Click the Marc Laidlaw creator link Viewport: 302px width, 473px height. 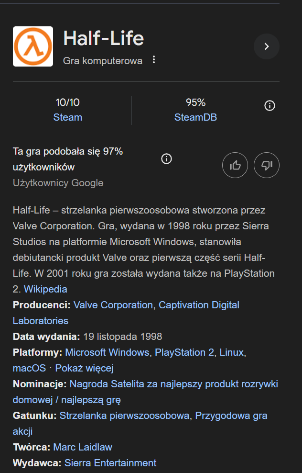[x=83, y=447]
